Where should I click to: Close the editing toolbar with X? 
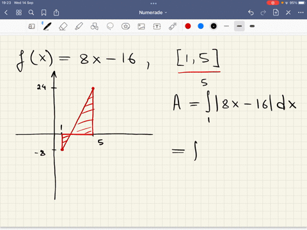(288, 13)
